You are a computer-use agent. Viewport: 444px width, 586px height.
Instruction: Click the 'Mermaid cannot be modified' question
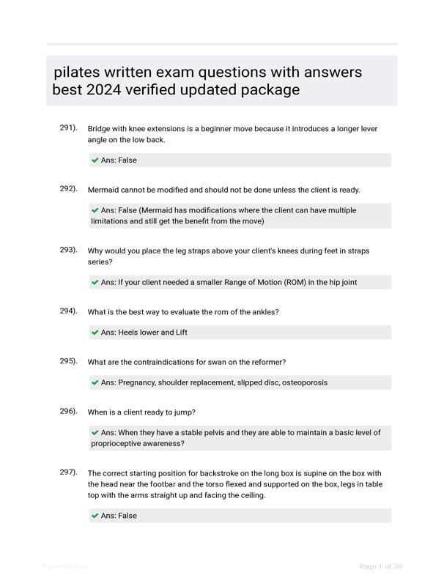224,190
